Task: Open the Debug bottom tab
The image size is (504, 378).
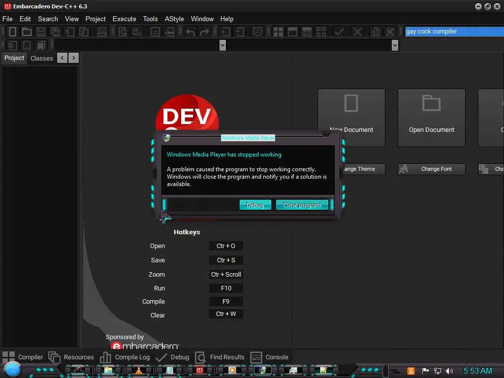Action: pyautogui.click(x=172, y=357)
